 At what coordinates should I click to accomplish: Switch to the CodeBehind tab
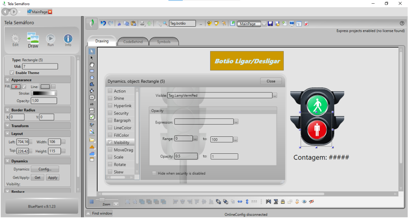tap(133, 42)
